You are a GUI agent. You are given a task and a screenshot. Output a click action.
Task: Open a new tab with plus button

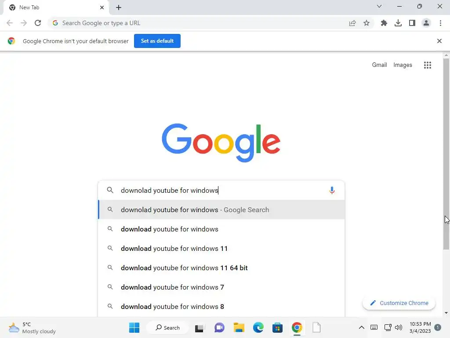(119, 7)
